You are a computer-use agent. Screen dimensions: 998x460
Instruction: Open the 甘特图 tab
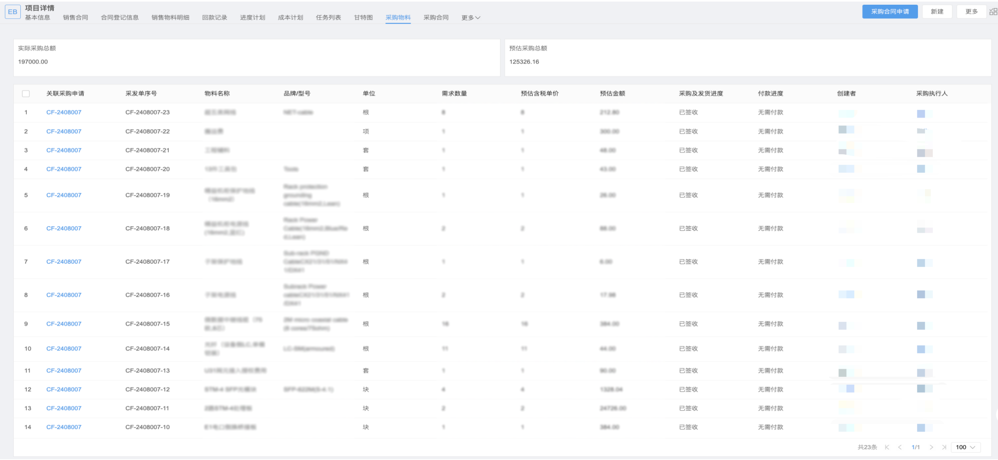tap(364, 17)
